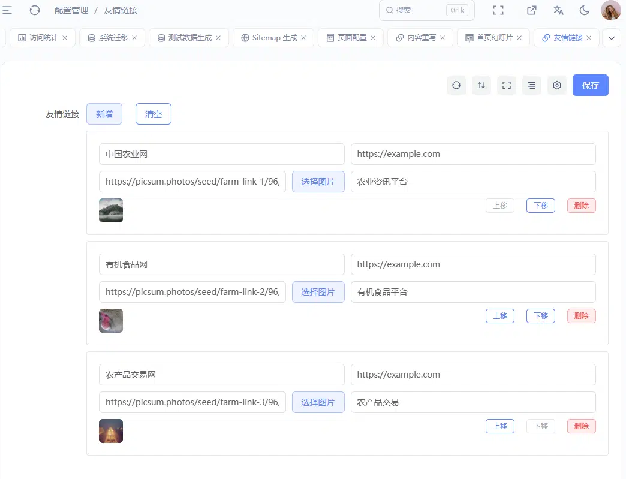
Task: Open the search box
Action: [x=426, y=10]
